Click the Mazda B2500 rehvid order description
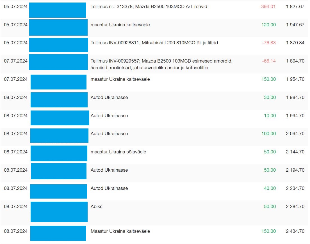The width and height of the screenshot is (310, 244). pyautogui.click(x=149, y=6)
